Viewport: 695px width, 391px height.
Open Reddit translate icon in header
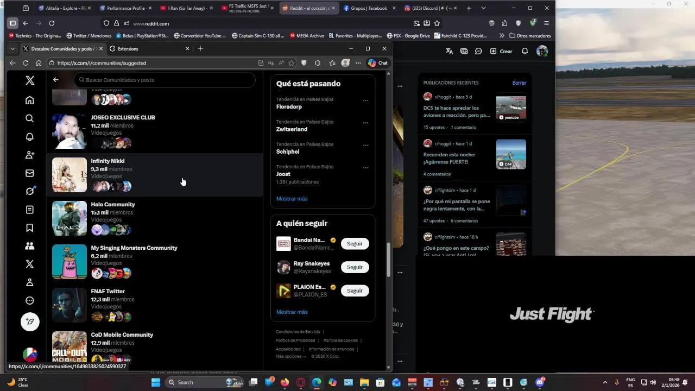pos(449,51)
